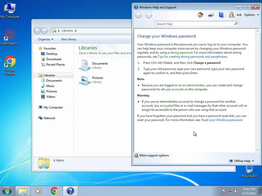Click the network tray icon
262x196 pixels.
point(230,191)
